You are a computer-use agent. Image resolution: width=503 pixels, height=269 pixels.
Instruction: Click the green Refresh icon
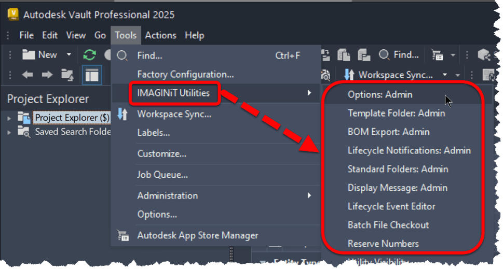(x=89, y=55)
